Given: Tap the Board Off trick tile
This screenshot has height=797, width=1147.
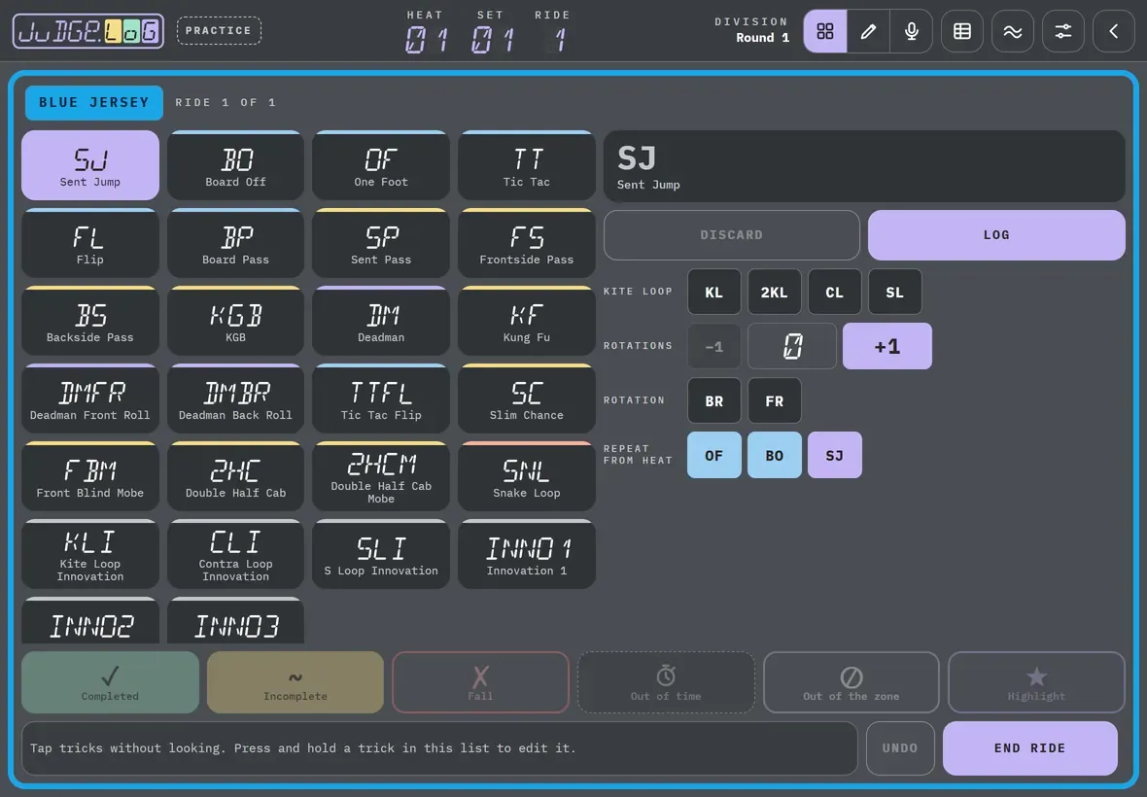Looking at the screenshot, I should (x=235, y=165).
